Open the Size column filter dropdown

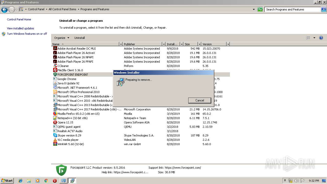[200, 44]
